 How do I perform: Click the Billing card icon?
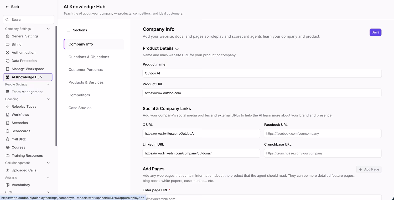click(7, 45)
